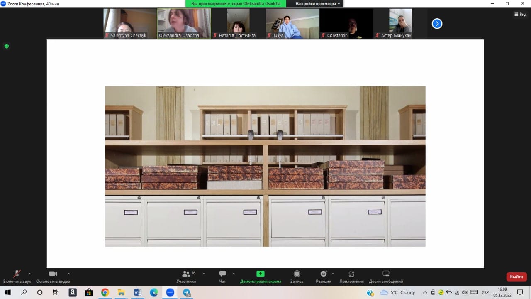Viewport: 531px width, 299px height.
Task: Expand the reactions options caret
Action: [x=333, y=274]
